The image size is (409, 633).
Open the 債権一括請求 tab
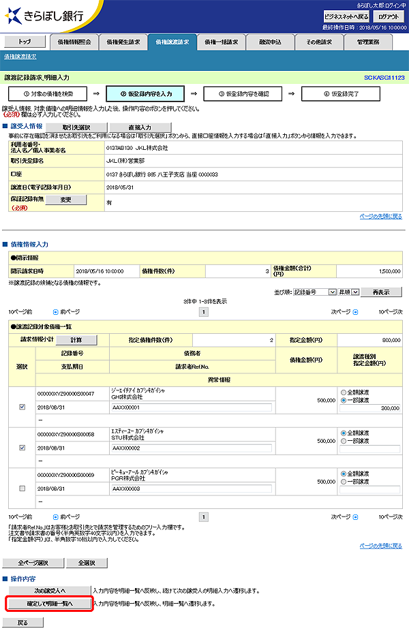[x=222, y=42]
